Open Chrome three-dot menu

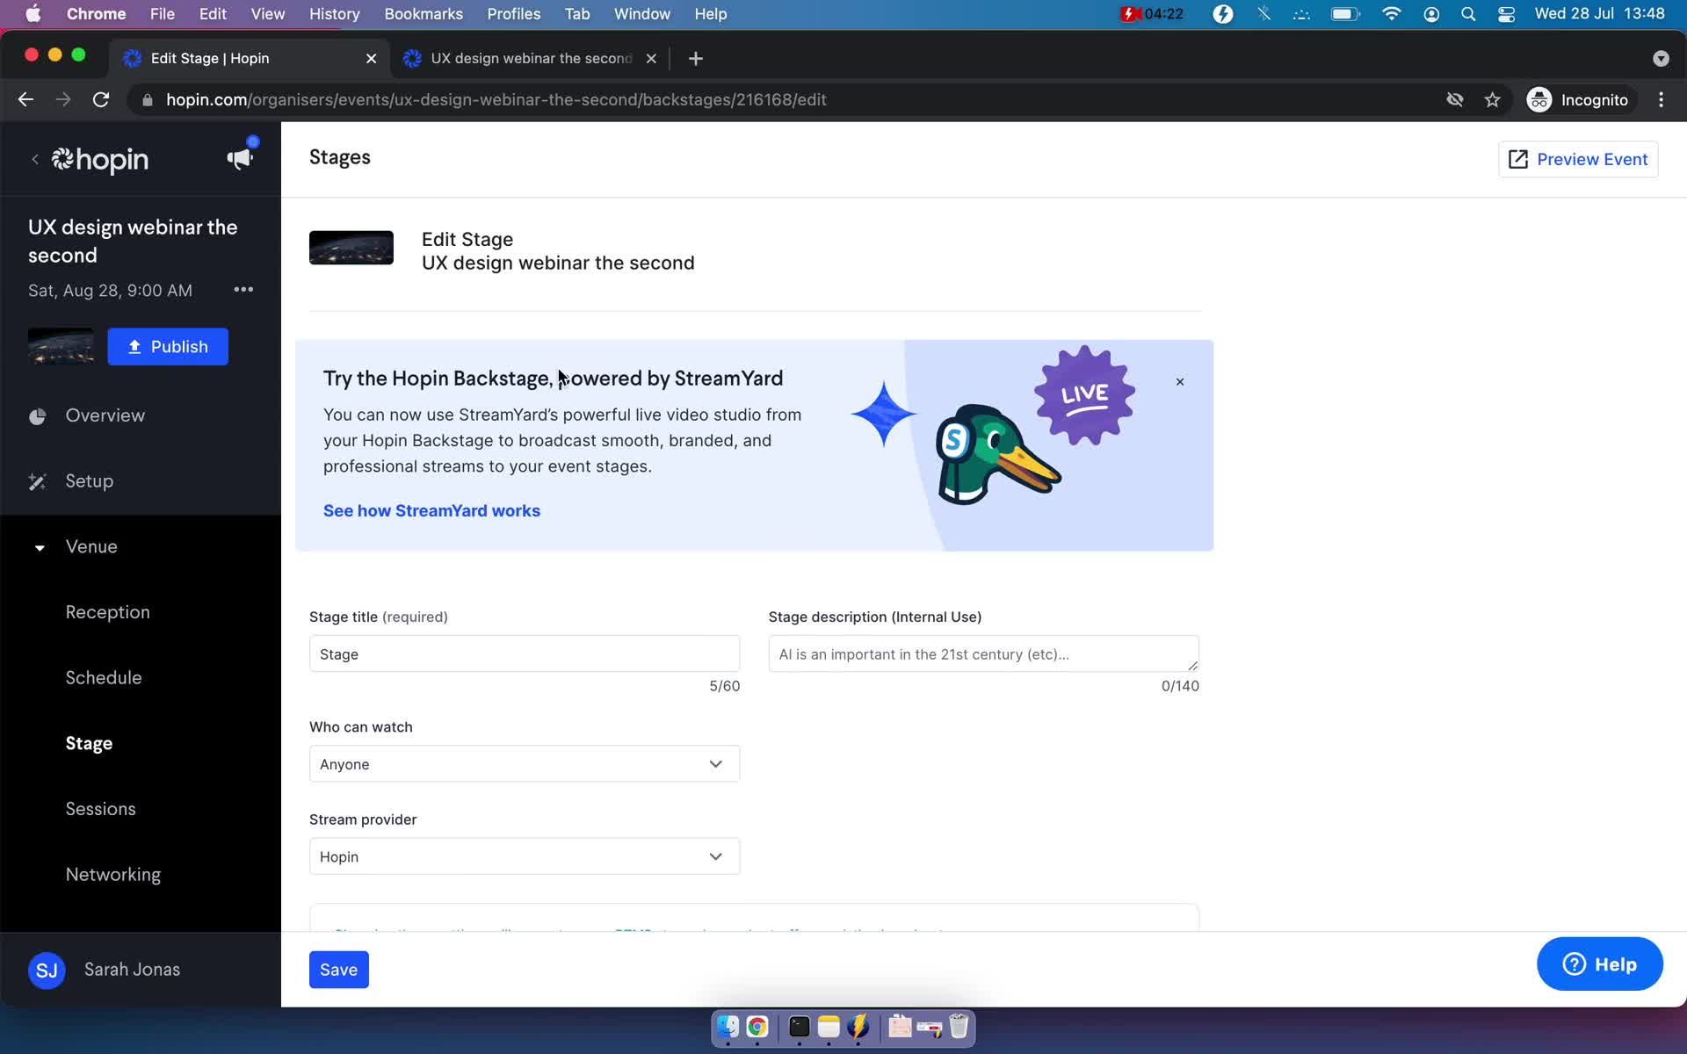1661,100
